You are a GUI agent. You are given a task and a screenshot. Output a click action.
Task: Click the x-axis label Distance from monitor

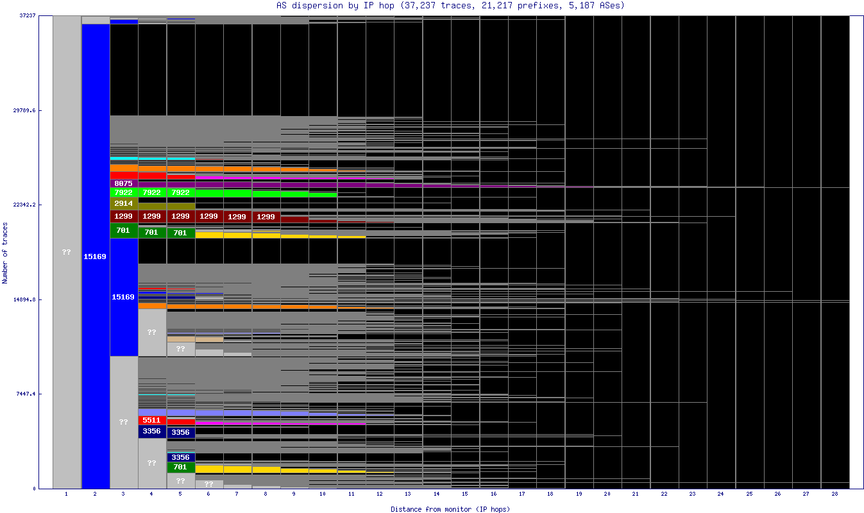click(450, 509)
